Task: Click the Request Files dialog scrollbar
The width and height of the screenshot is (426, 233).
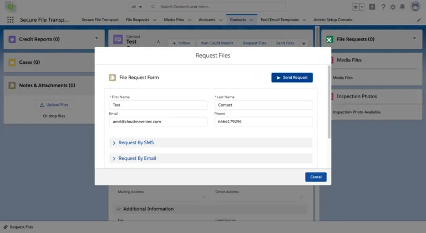Action: (329, 102)
